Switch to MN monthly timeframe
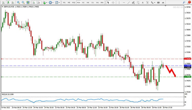Image resolution: width=192 pixels, height=110 pixels. click(102, 3)
